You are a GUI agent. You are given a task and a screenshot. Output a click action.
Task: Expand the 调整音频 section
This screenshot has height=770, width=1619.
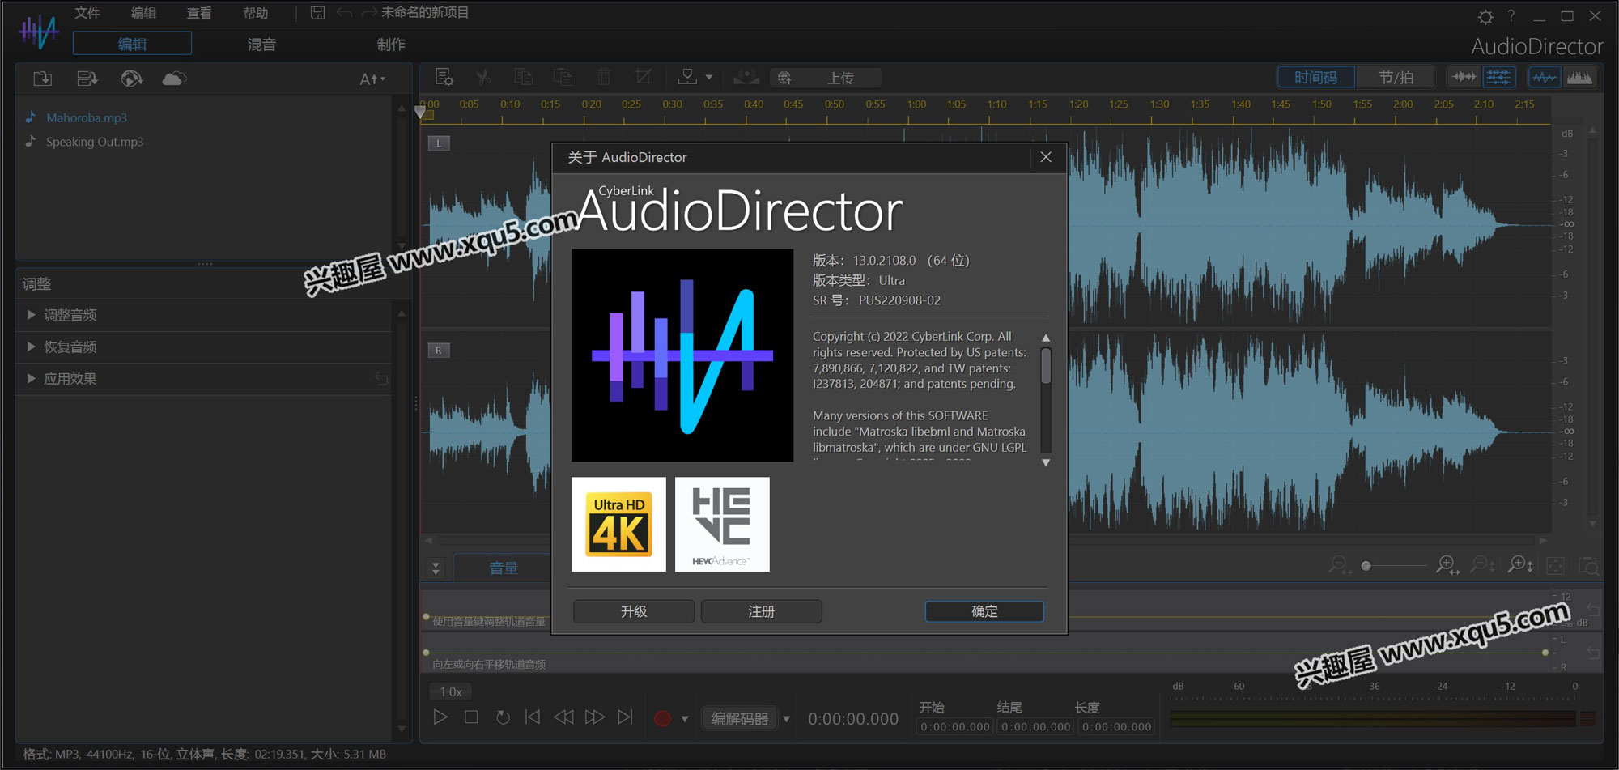click(70, 315)
